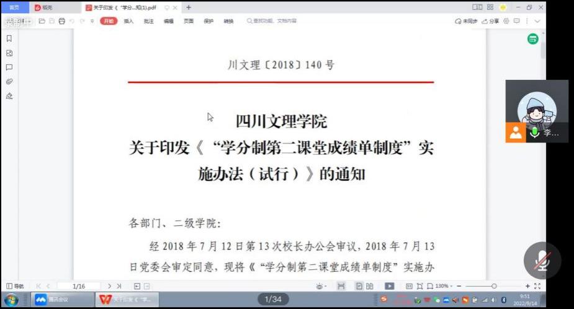The width and height of the screenshot is (574, 309).
Task: Click the grid apps icon in title bar
Action: click(x=490, y=7)
